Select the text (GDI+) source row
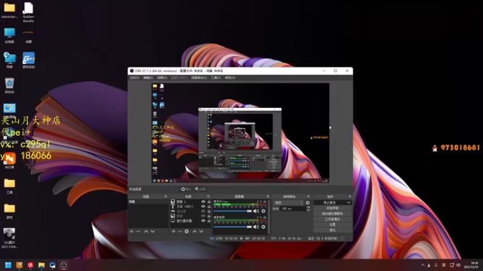 tap(185, 207)
